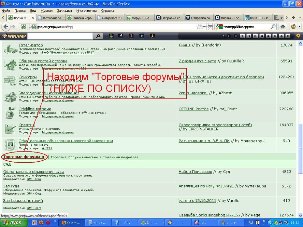Open the new tab plus button
Image resolution: width=303 pixels, height=227 pixels.
(x=294, y=18)
